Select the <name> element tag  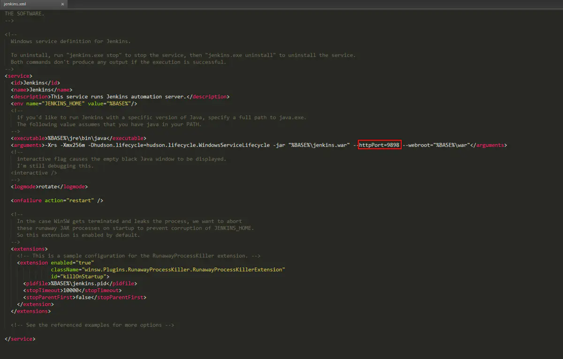(x=19, y=89)
